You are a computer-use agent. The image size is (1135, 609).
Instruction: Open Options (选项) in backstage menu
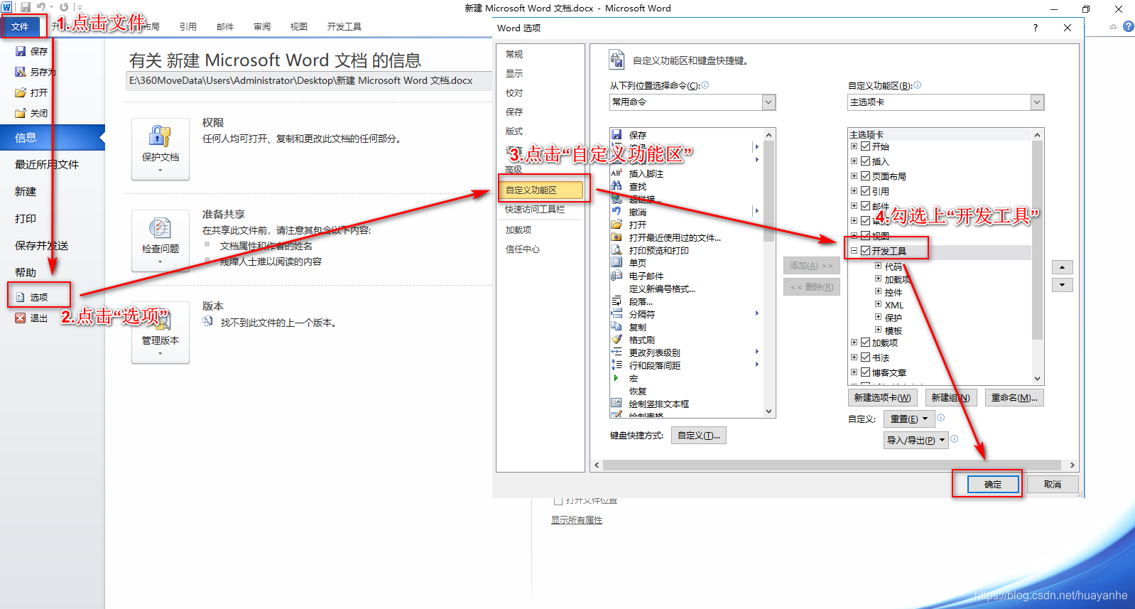32,297
